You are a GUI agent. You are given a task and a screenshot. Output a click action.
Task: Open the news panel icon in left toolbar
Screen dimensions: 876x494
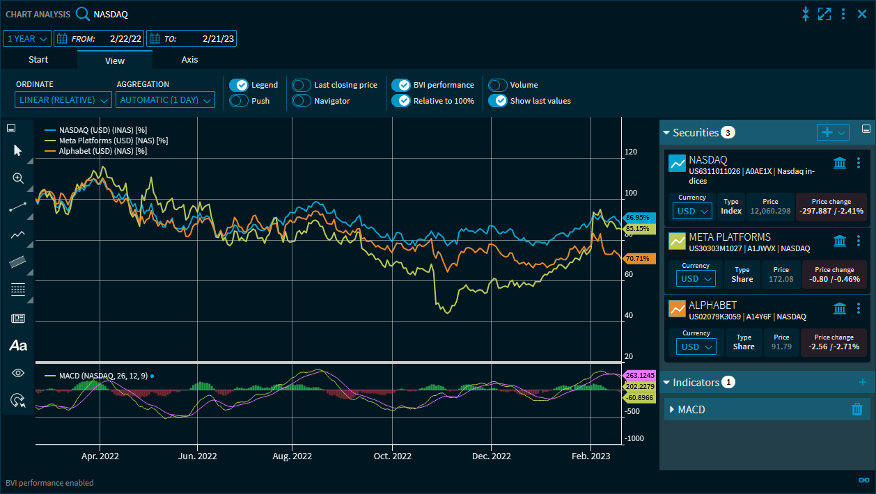point(18,318)
